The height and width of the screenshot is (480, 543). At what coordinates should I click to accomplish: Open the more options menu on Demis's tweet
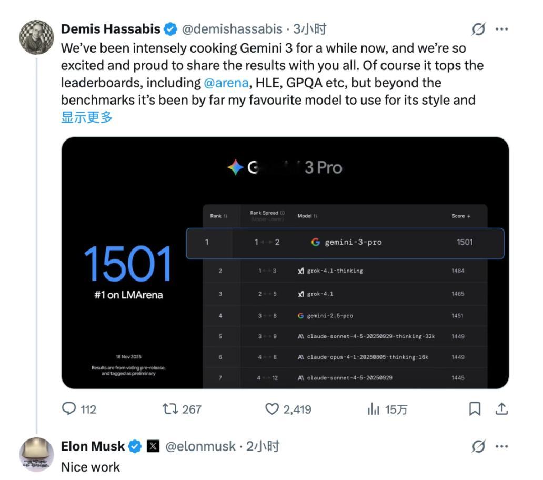click(501, 30)
